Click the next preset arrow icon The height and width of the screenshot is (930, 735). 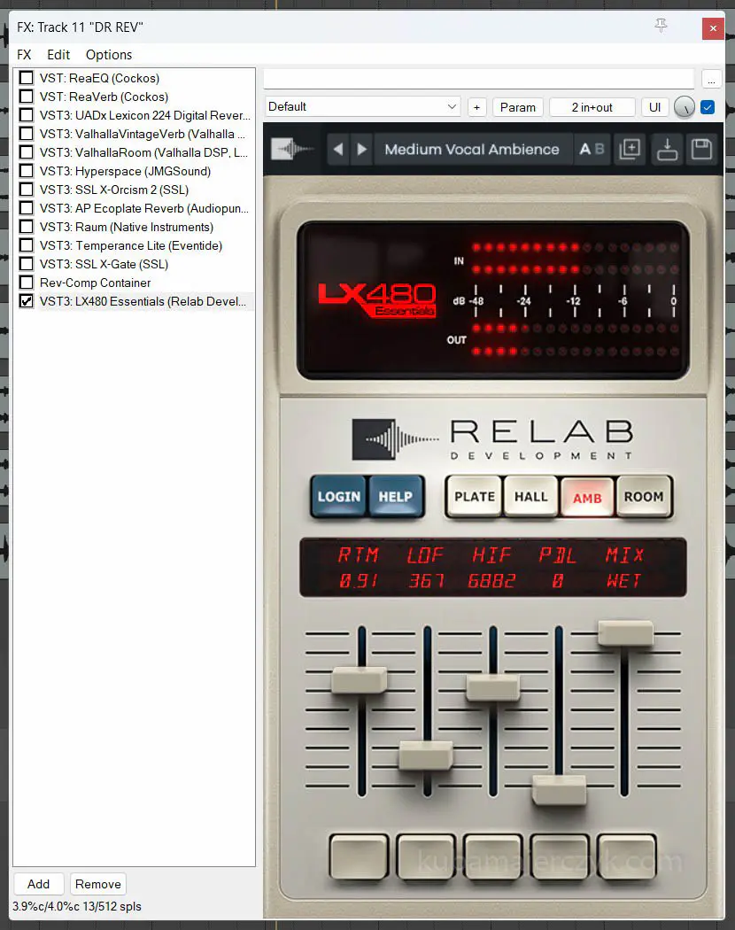coord(361,150)
